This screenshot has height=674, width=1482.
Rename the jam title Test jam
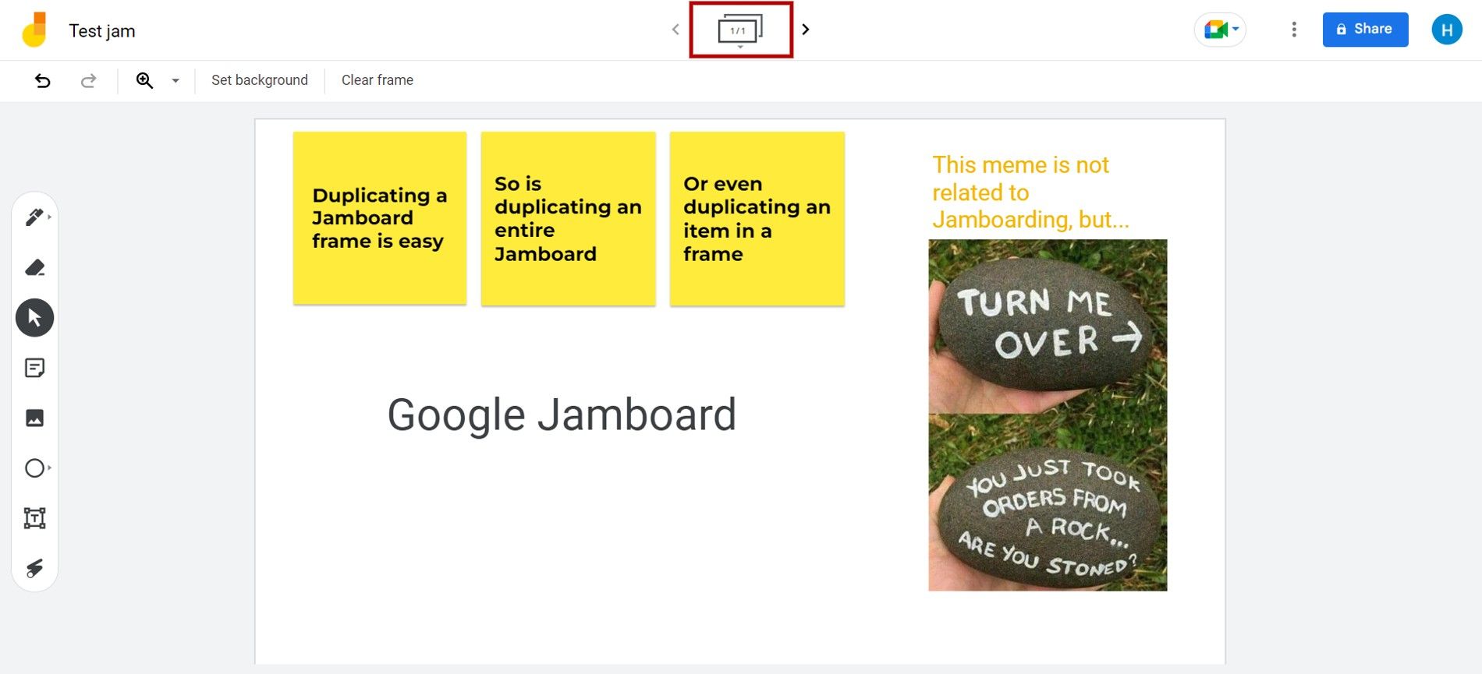102,31
